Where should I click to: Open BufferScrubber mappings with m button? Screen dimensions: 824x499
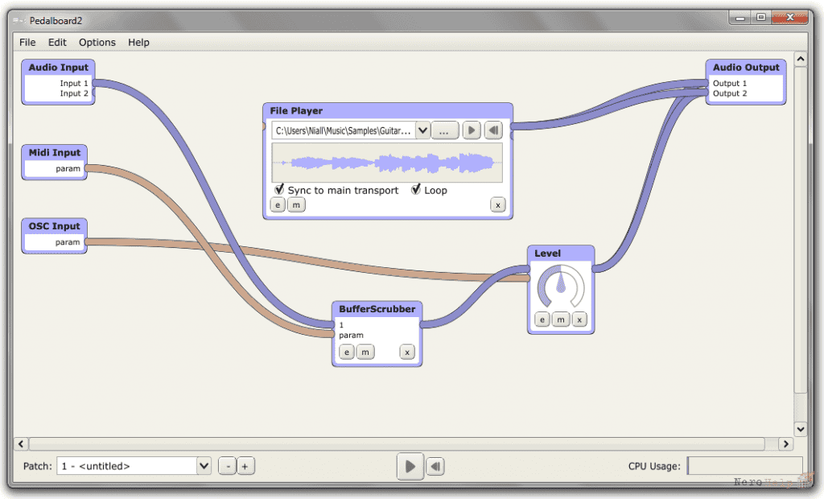[365, 352]
